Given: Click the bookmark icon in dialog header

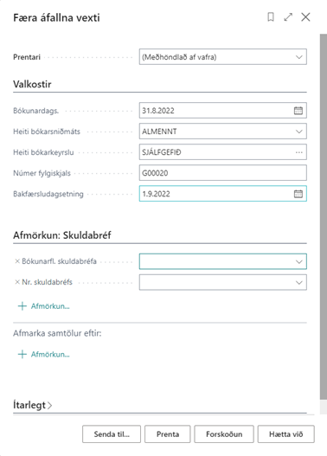Looking at the screenshot, I should coord(271,17).
